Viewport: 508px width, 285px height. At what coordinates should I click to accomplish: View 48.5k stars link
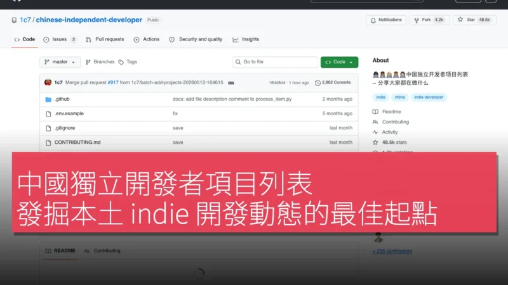click(394, 142)
